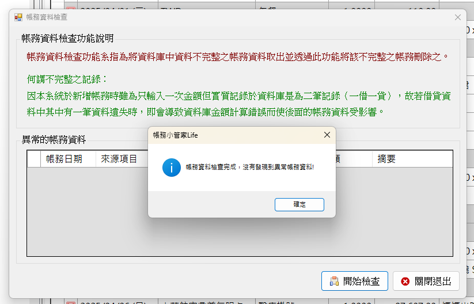The image size is (474, 304).
Task: Close the 帳務小管家Life message dialog
Action: (x=327, y=135)
